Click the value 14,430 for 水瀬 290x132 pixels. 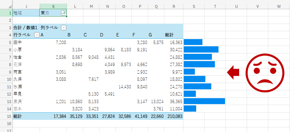coord(125,87)
